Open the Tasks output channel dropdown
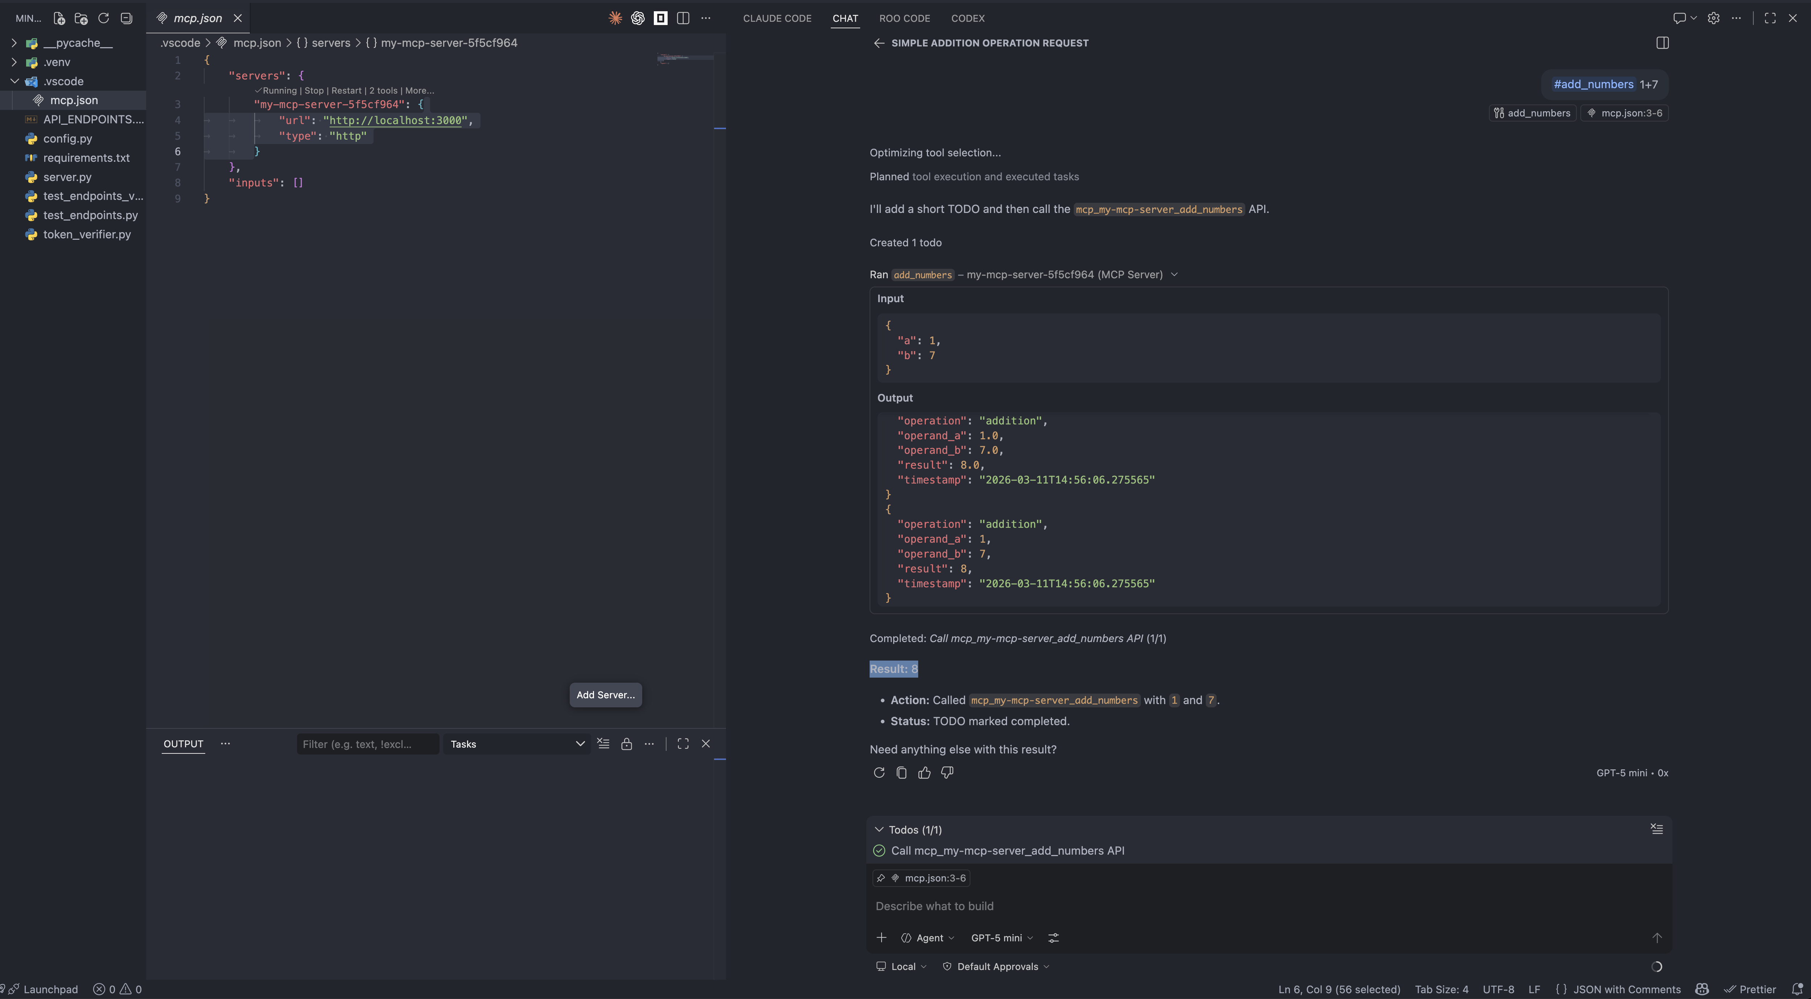Image resolution: width=1811 pixels, height=999 pixels. tap(517, 744)
